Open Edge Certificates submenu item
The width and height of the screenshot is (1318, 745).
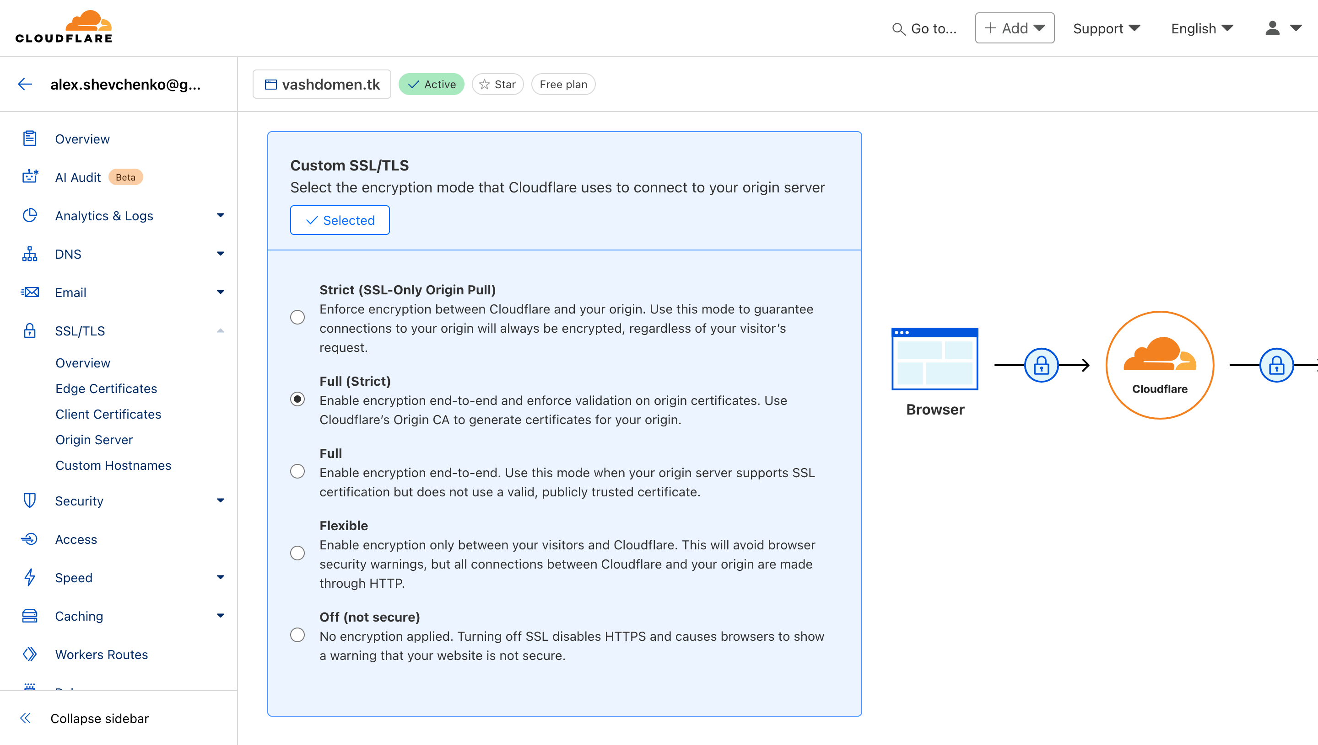pyautogui.click(x=106, y=388)
